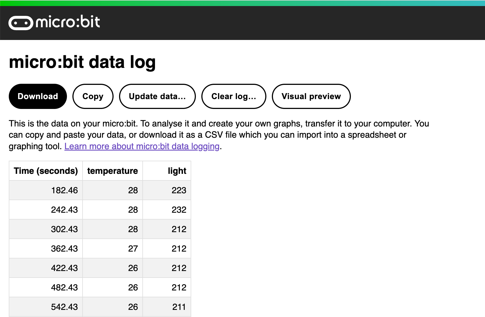Download the data log as CSV
Image resolution: width=485 pixels, height=317 pixels.
[x=38, y=96]
